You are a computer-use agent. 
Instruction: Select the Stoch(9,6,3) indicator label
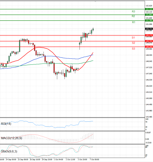pos(9,152)
